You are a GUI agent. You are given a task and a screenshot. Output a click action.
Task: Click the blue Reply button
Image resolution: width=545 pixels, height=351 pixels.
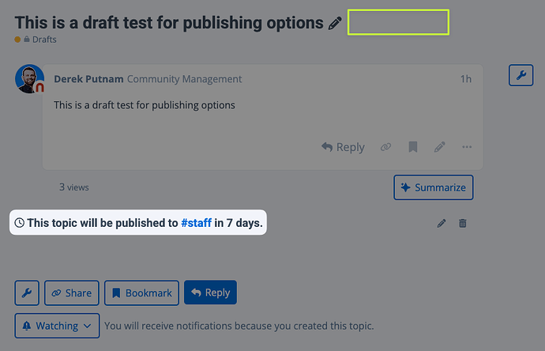[210, 292]
